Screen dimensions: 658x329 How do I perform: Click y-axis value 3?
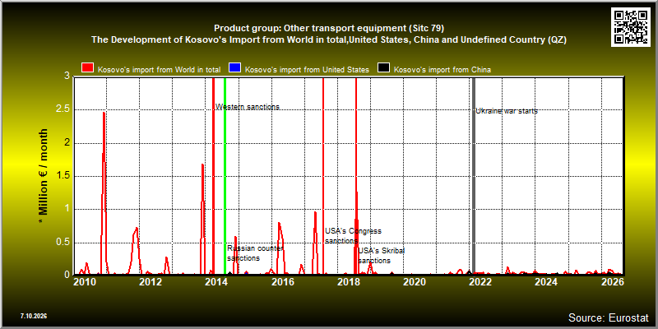pyautogui.click(x=67, y=76)
